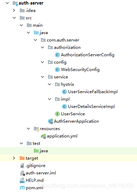Collapse the authorization package
This screenshot has width=137, height=192.
pyautogui.click(x=42, y=47)
